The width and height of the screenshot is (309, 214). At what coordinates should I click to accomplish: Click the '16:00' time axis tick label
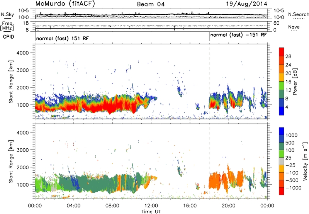click(x=190, y=206)
